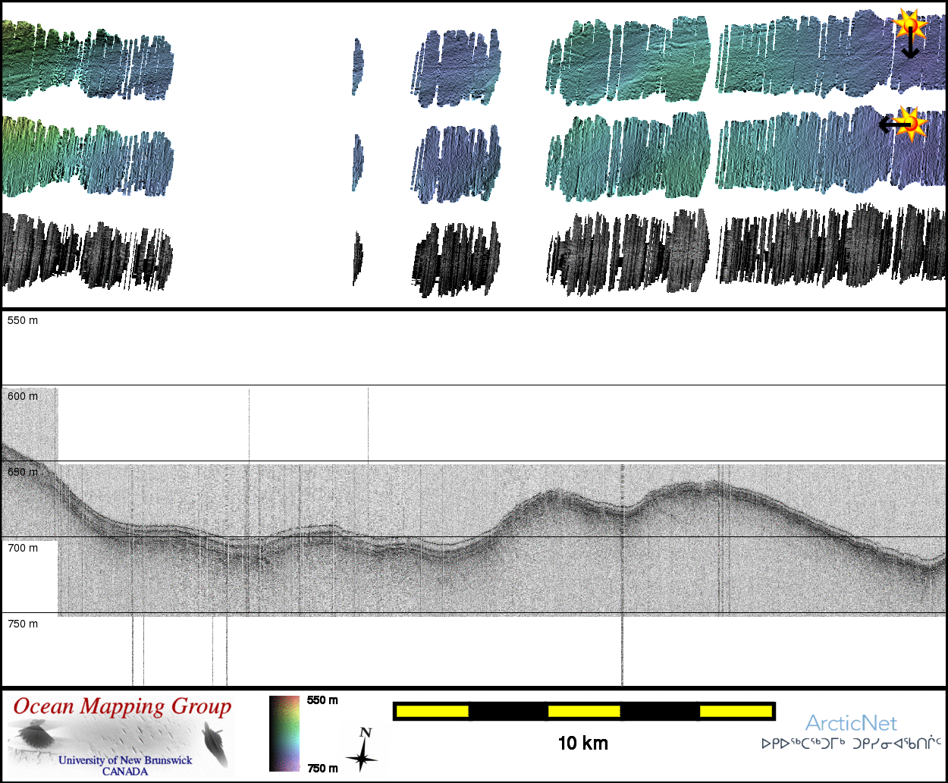Click the sun icon with leftward arrow

912,123
